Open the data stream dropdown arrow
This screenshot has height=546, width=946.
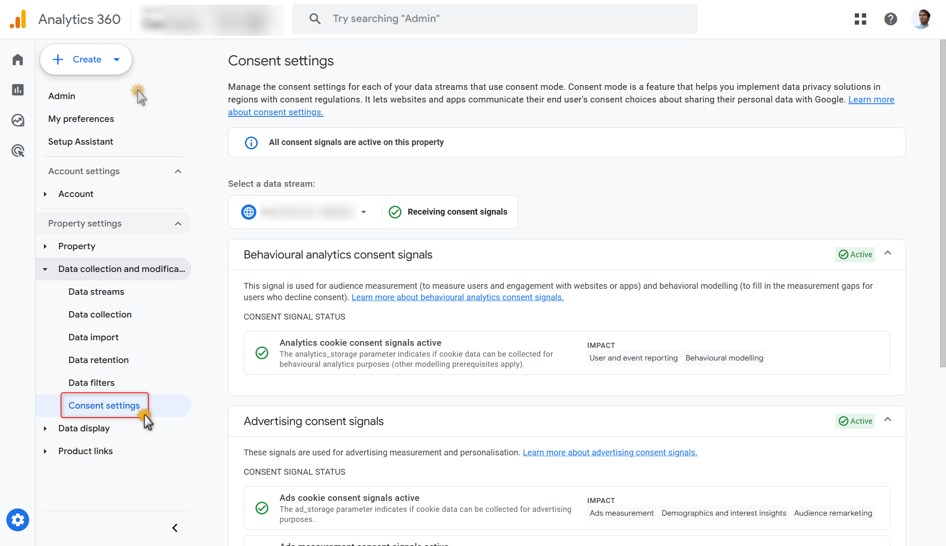pyautogui.click(x=364, y=212)
